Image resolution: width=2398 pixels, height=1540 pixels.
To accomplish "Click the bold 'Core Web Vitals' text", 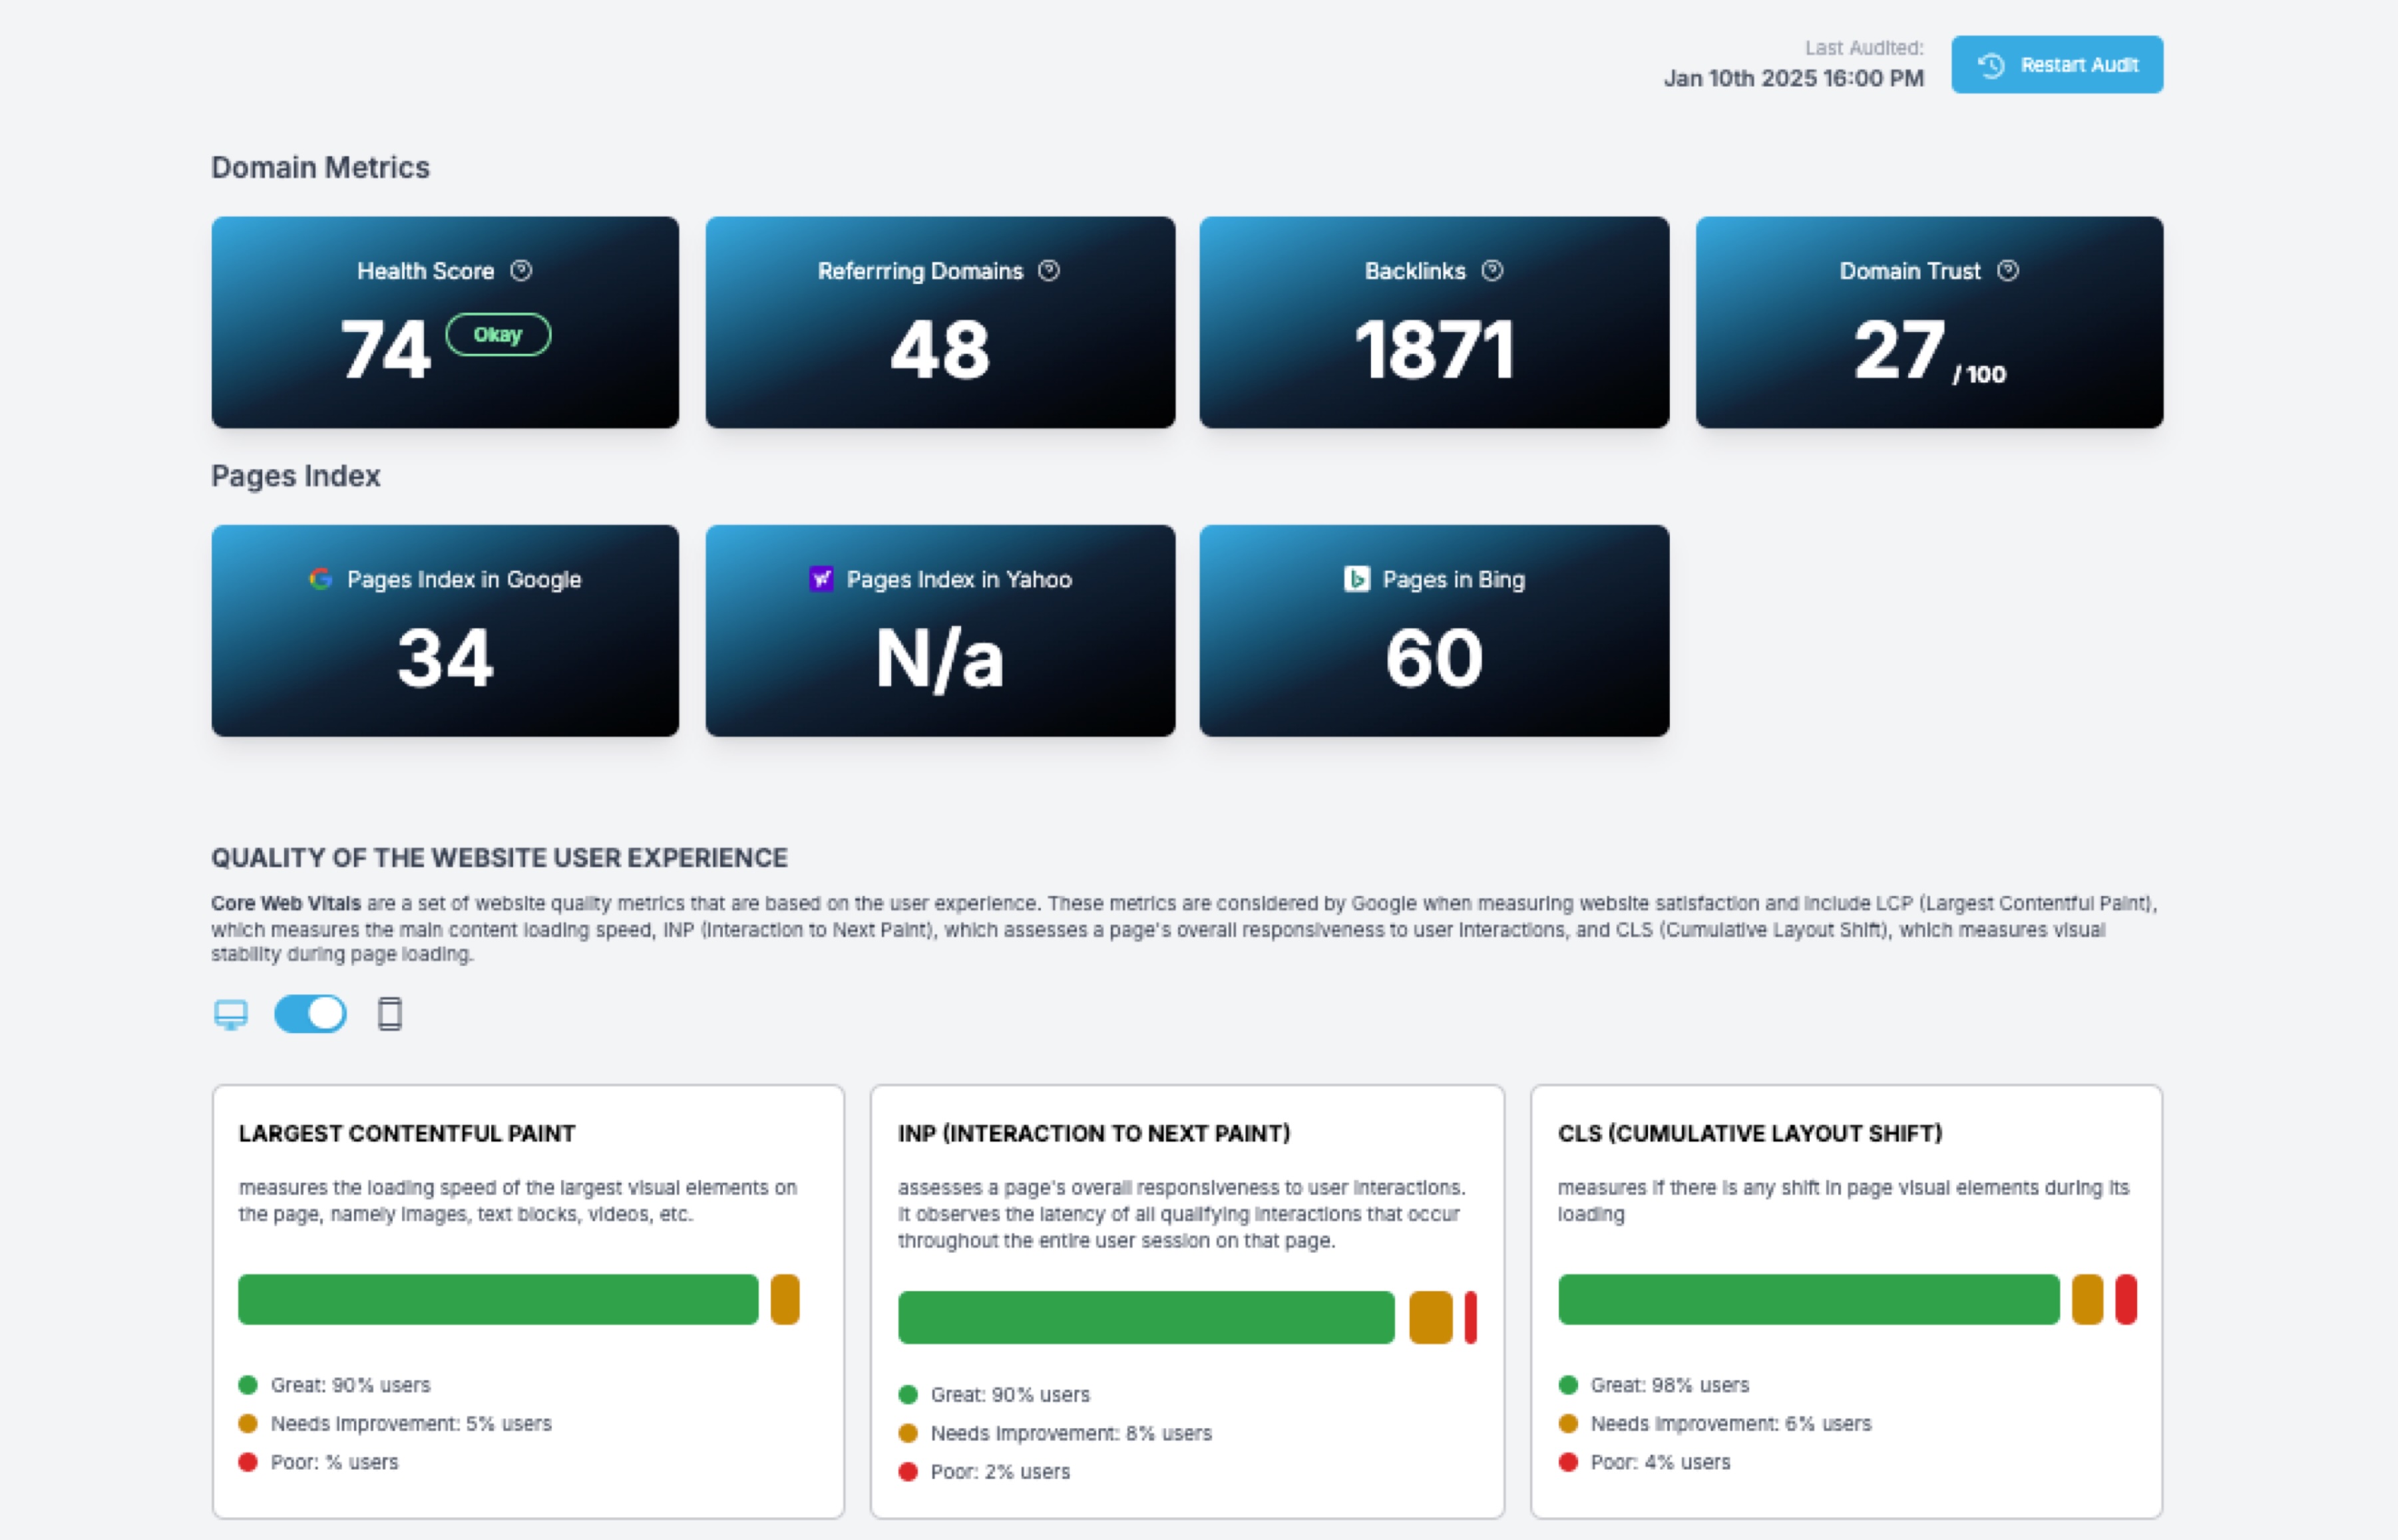I will click(x=286, y=903).
